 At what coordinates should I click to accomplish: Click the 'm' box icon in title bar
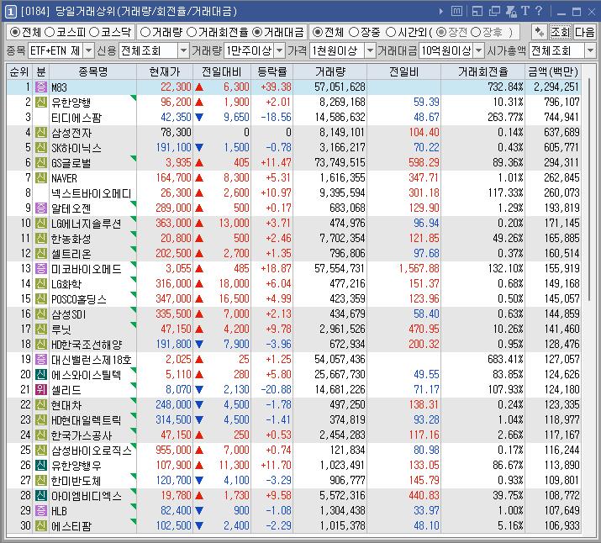pyautogui.click(x=456, y=11)
